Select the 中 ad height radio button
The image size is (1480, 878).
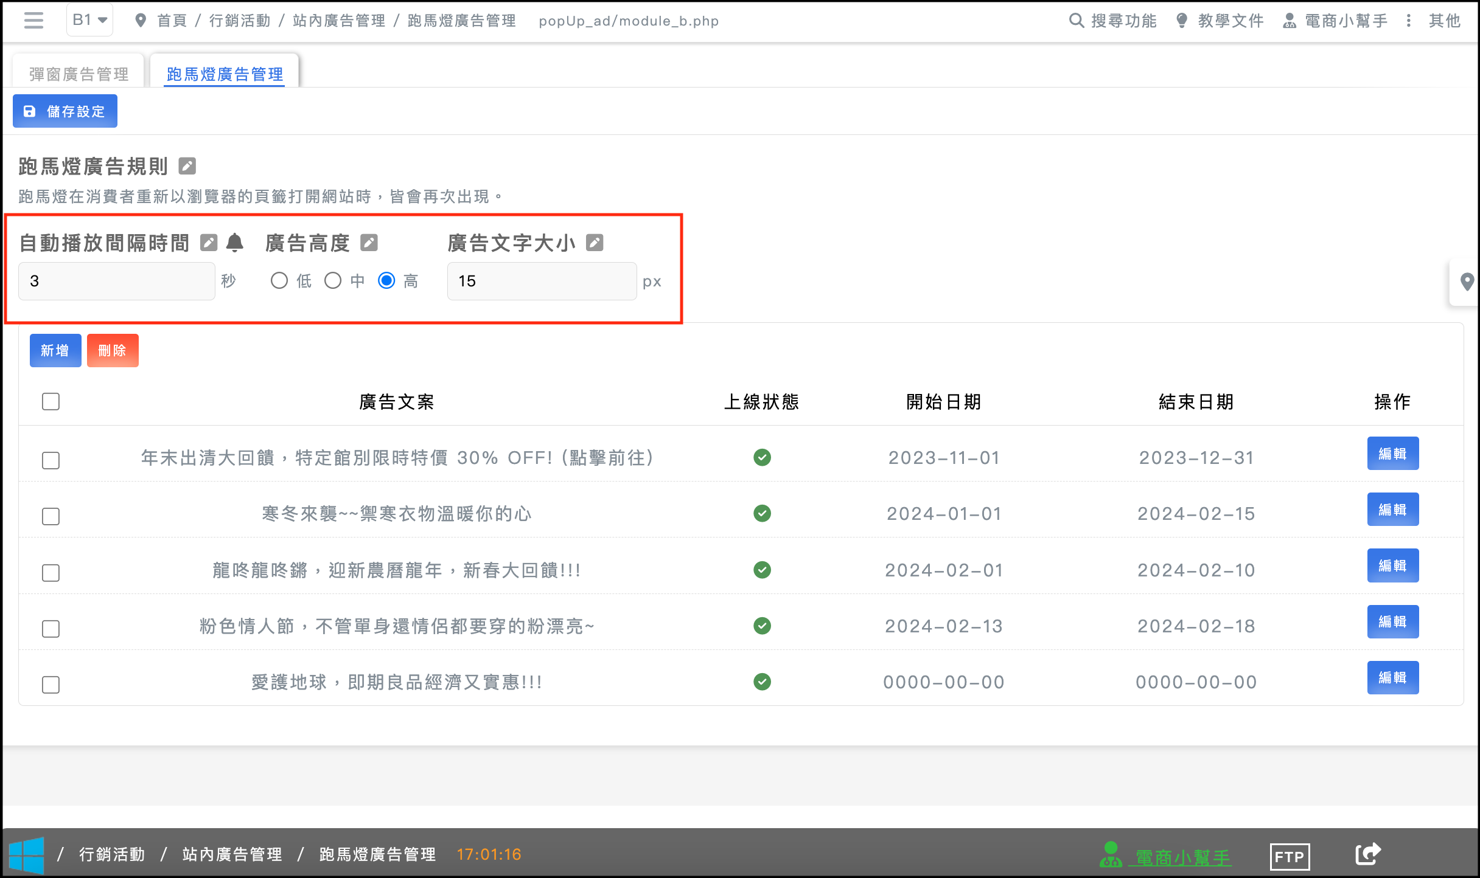point(333,281)
